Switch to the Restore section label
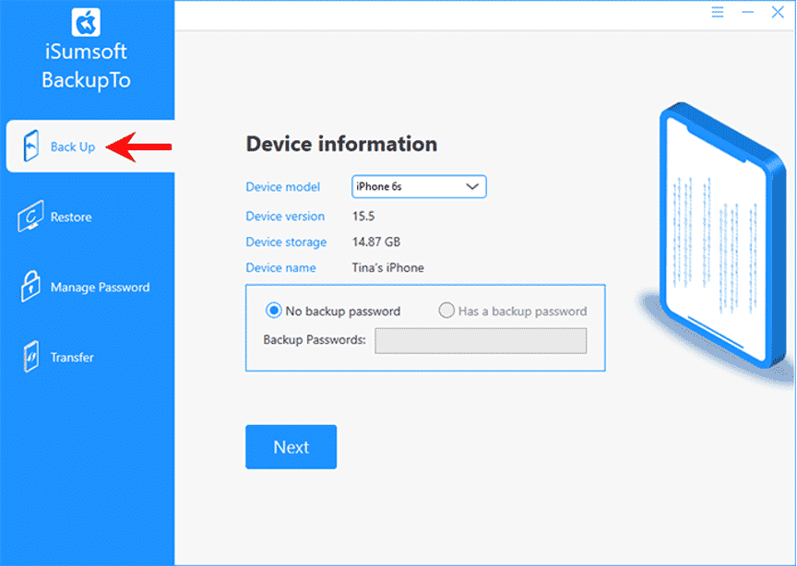797x566 pixels. pyautogui.click(x=71, y=218)
